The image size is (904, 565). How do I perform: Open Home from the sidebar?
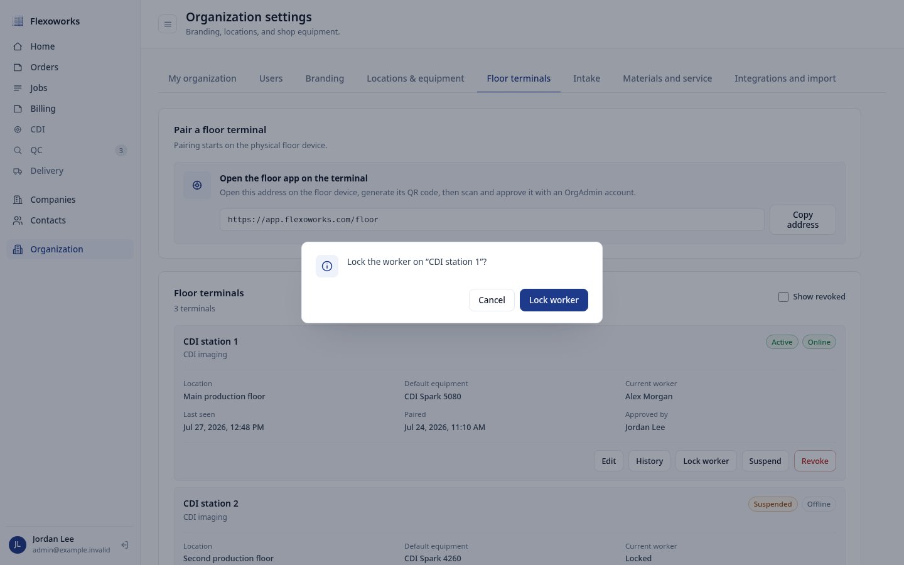pos(70,46)
